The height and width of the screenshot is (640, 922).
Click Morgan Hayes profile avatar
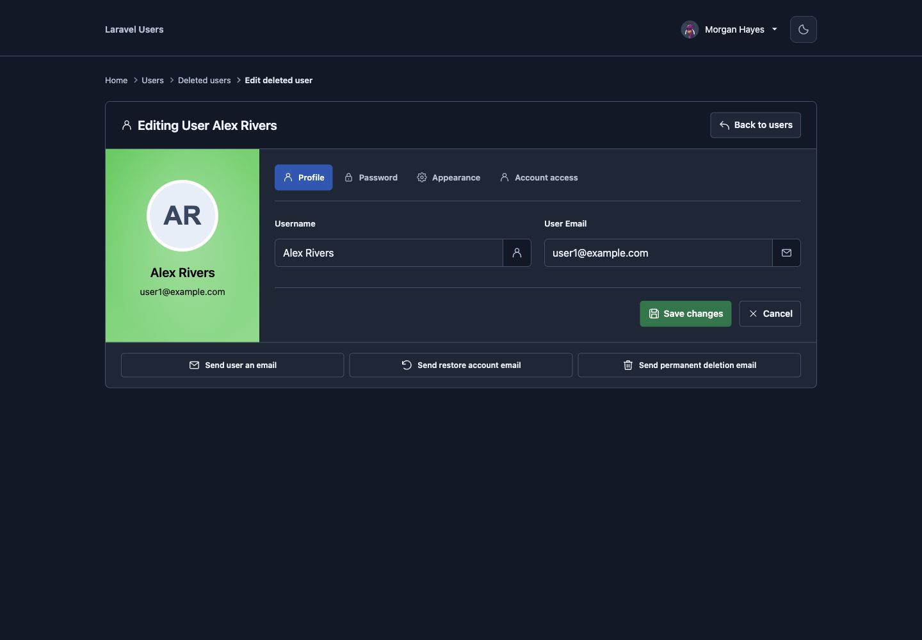(x=690, y=29)
